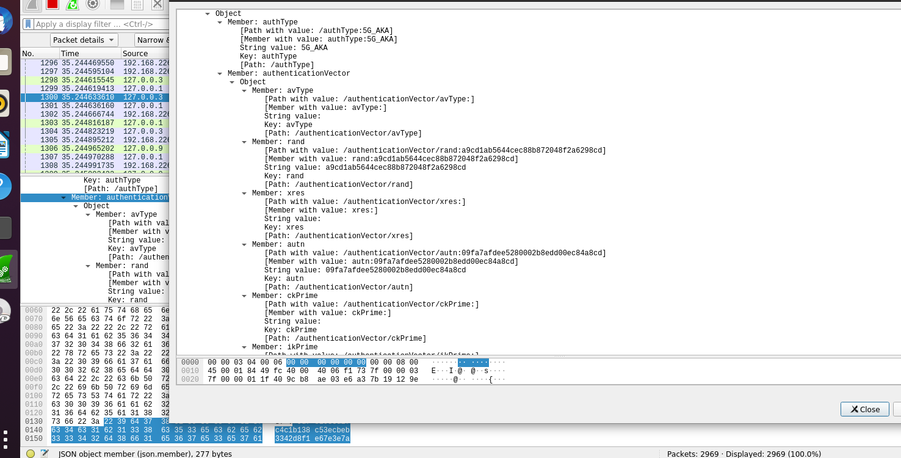Select packet 1298 in packet list

point(95,80)
